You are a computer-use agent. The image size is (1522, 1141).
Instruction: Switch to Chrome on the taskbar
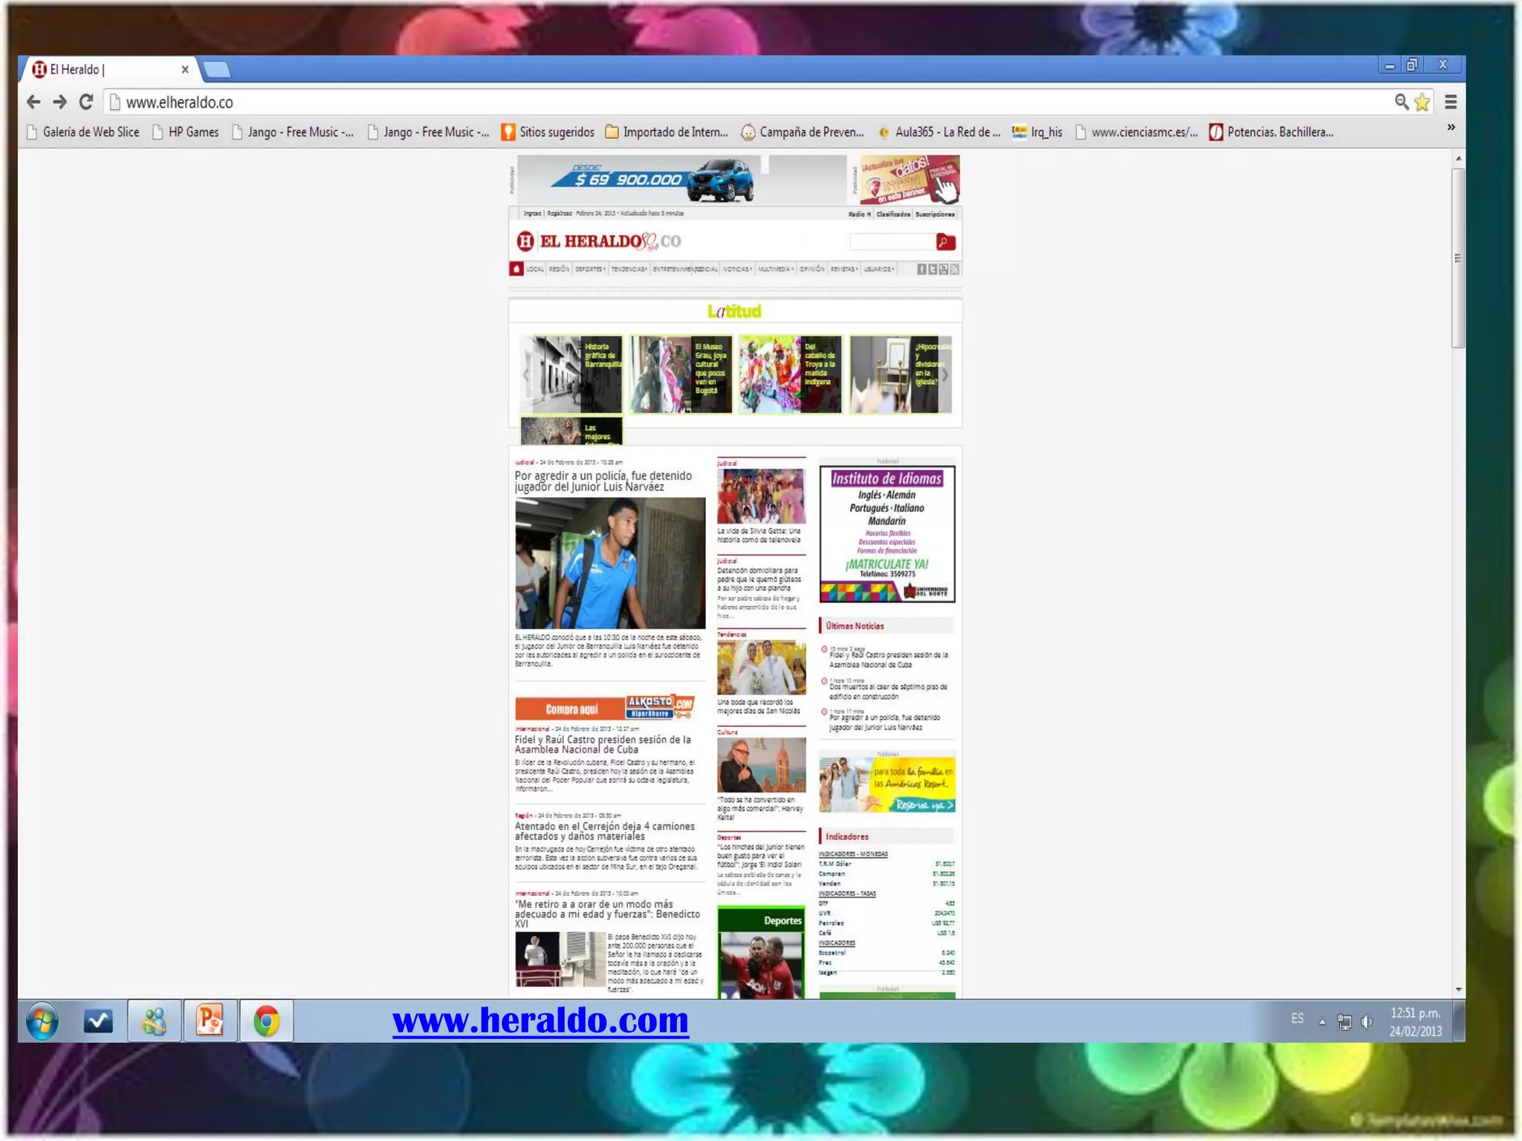(266, 1021)
